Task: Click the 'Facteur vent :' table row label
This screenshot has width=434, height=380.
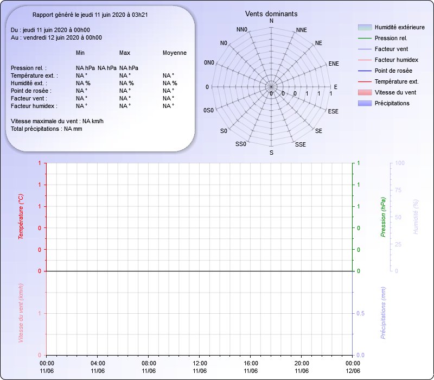Action: (x=29, y=98)
